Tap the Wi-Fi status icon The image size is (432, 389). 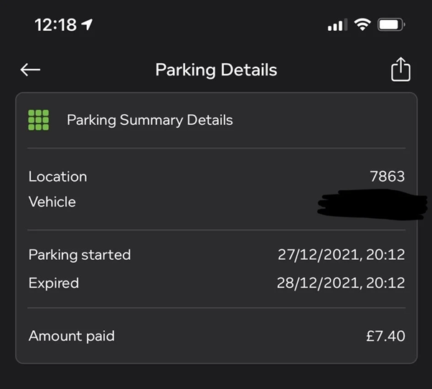pos(362,25)
